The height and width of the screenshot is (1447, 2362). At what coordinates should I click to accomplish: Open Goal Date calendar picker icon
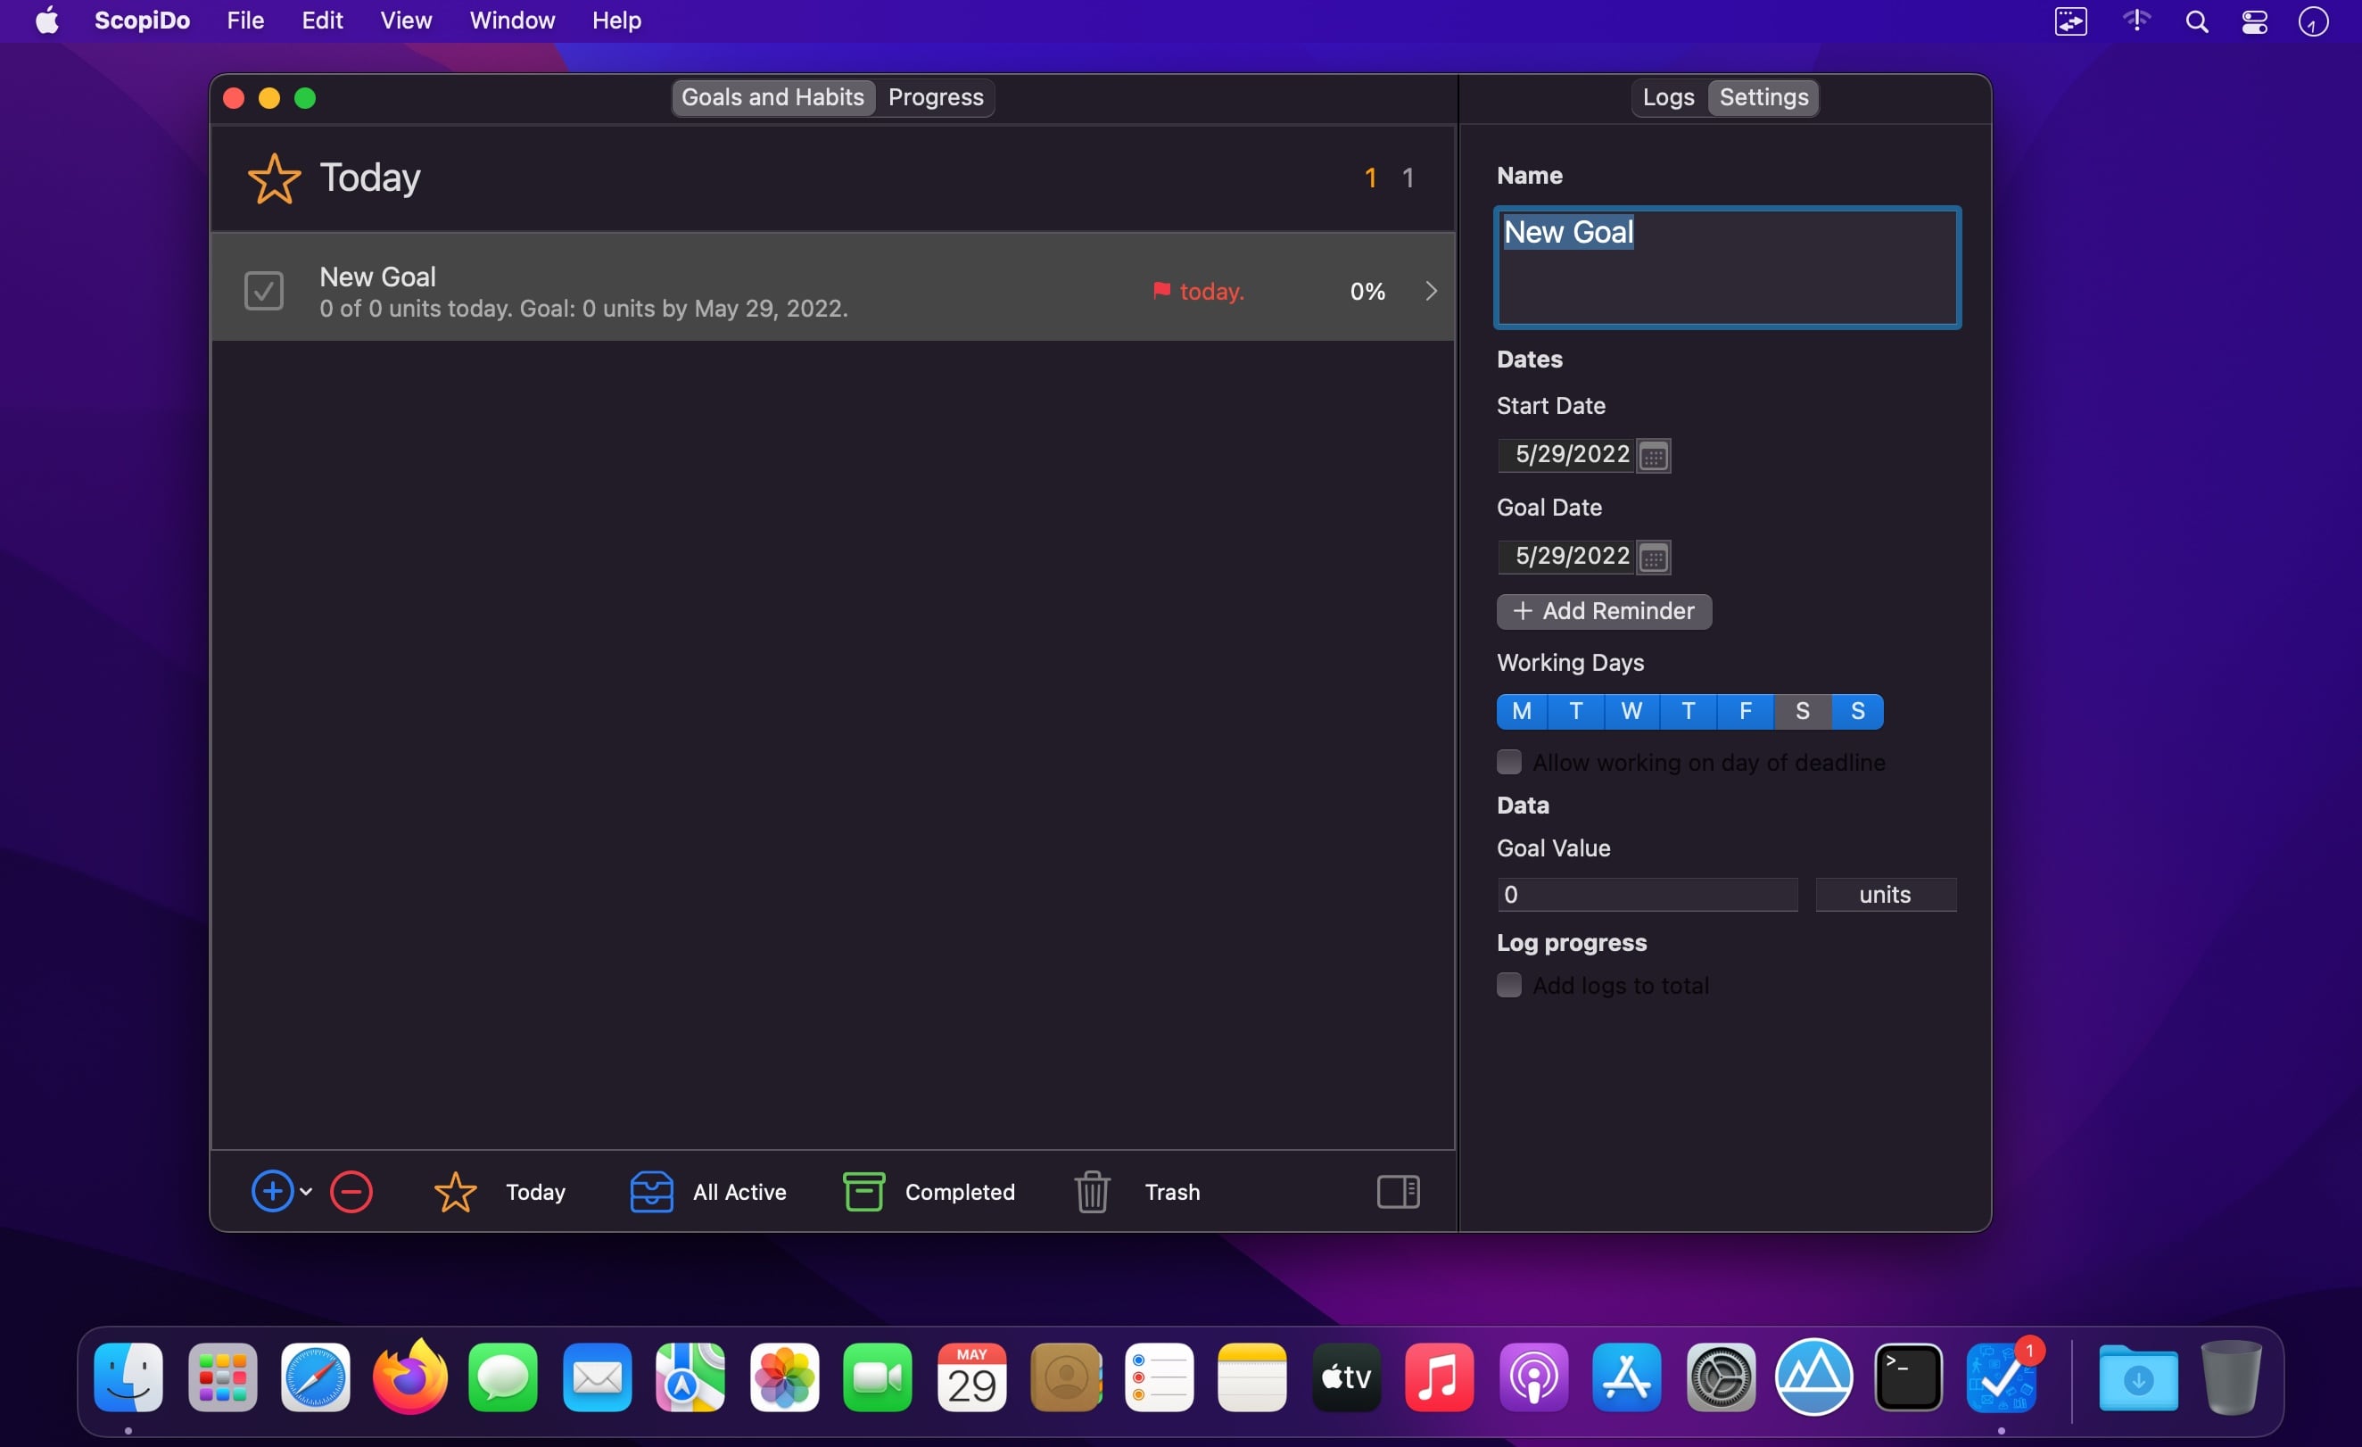click(x=1654, y=558)
